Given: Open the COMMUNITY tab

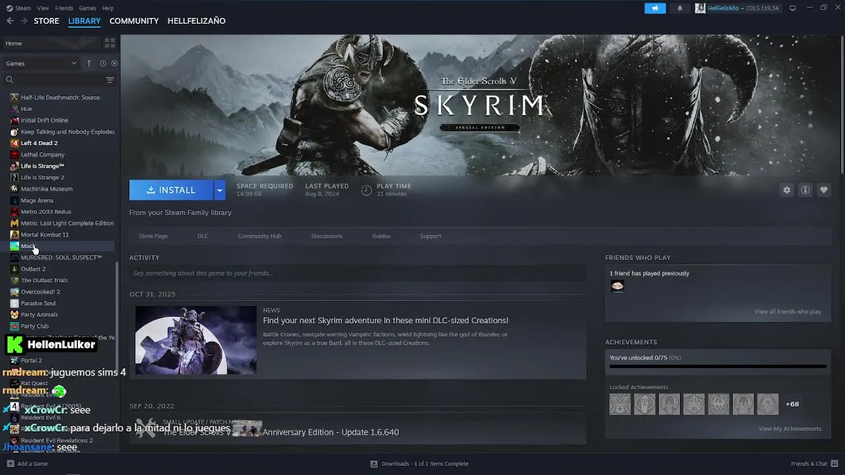Looking at the screenshot, I should [x=134, y=21].
